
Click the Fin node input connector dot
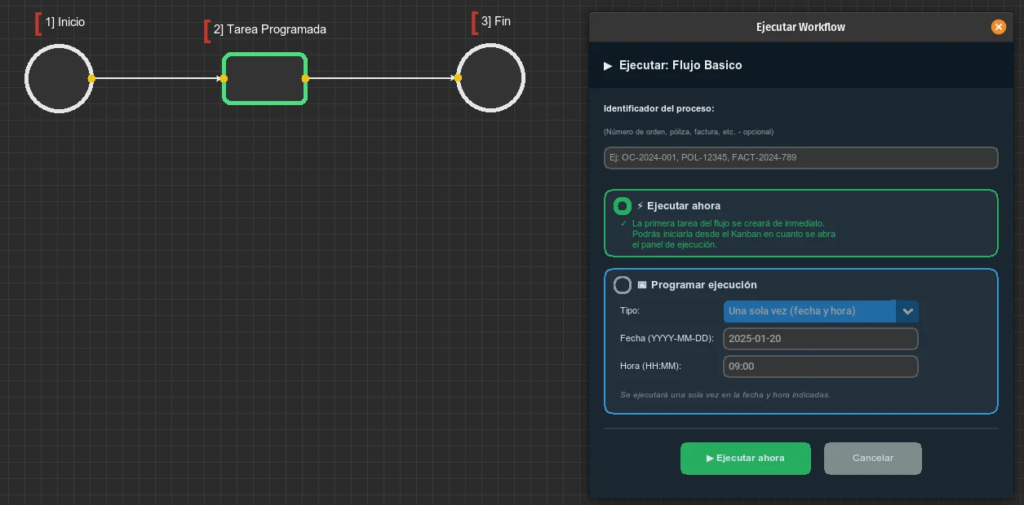coord(458,78)
